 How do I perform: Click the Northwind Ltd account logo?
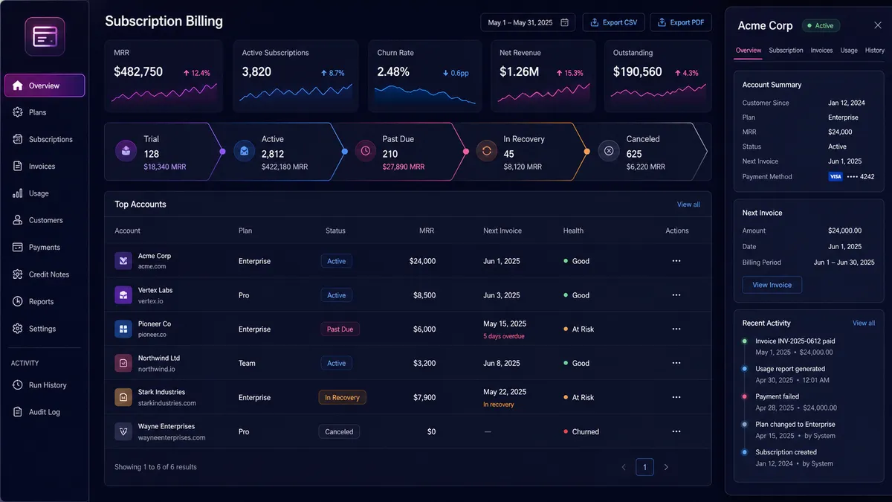pos(123,364)
